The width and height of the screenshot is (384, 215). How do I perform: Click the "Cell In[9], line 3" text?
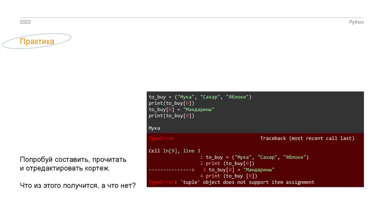click(x=174, y=151)
